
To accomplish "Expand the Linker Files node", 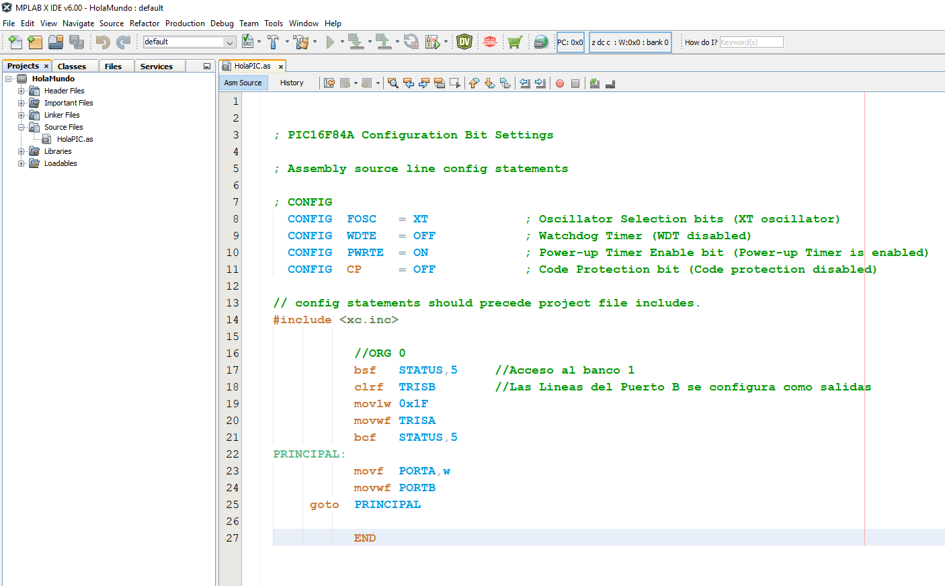I will coord(21,115).
